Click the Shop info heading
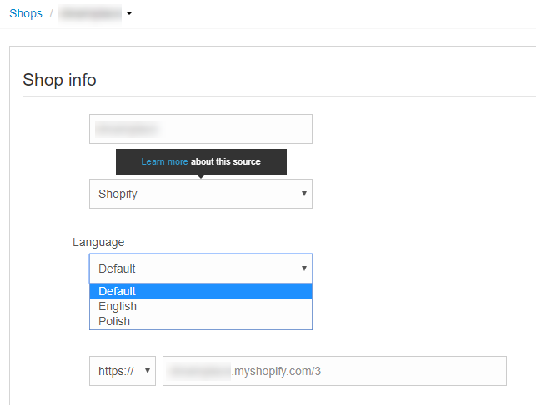 [59, 80]
